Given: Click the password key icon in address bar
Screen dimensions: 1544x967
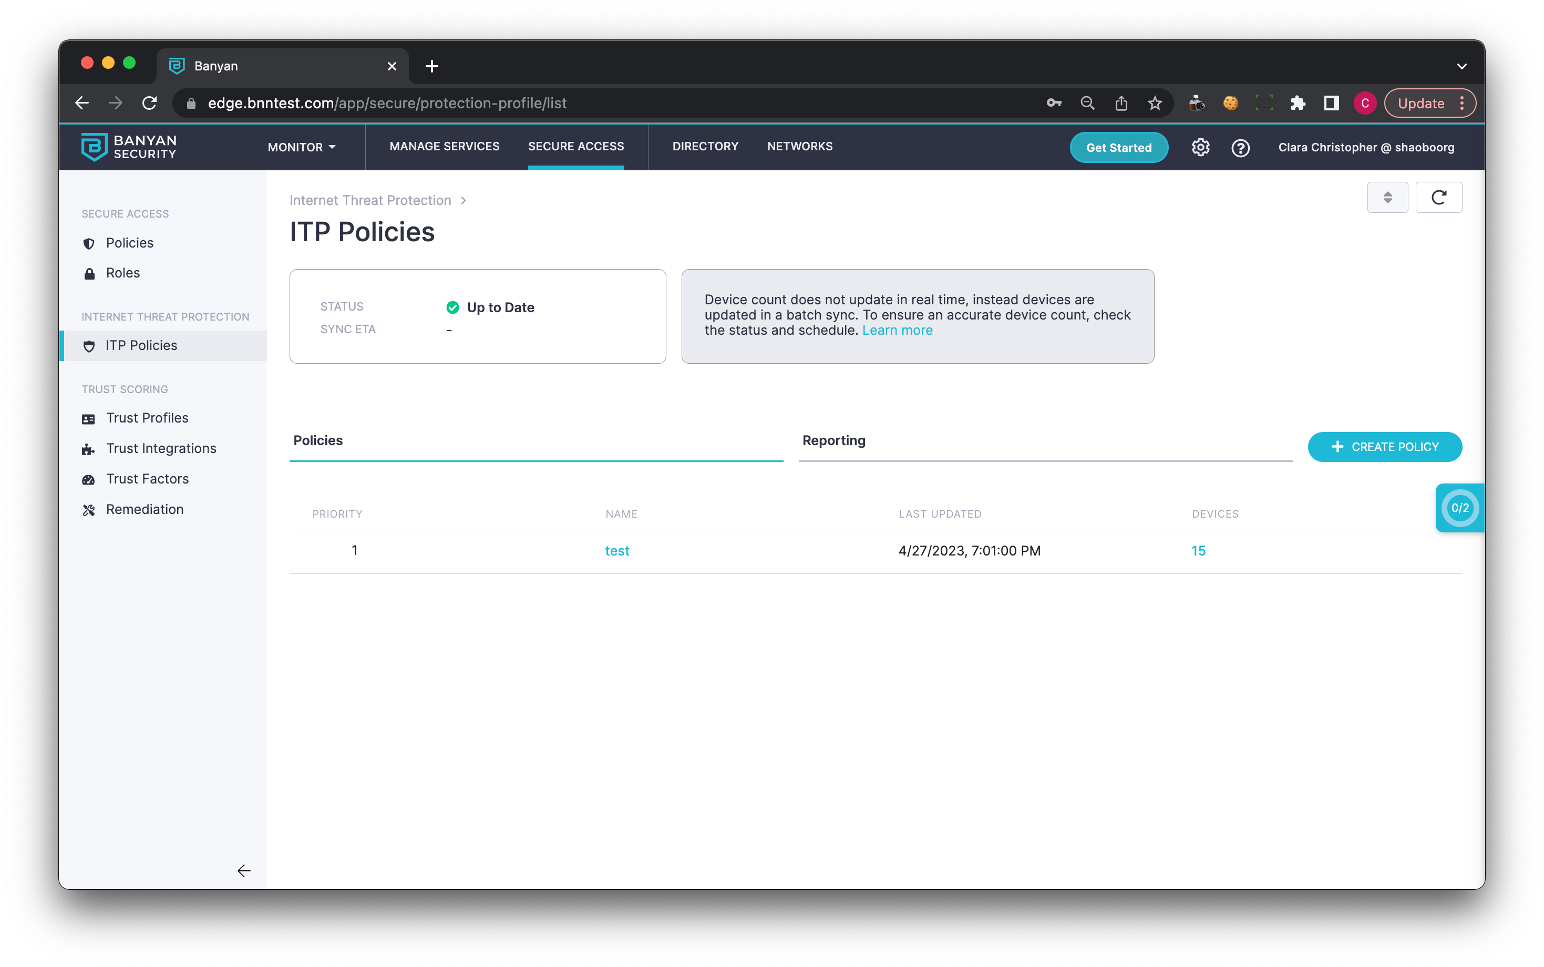Looking at the screenshot, I should [1054, 103].
